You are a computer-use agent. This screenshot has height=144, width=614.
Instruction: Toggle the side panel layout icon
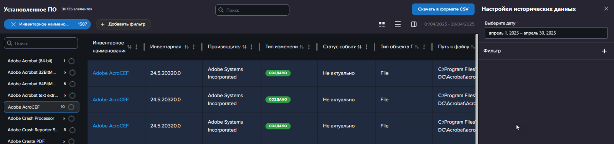click(414, 24)
